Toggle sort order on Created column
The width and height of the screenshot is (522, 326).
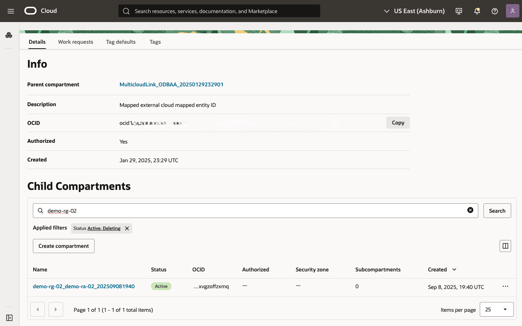pos(454,269)
